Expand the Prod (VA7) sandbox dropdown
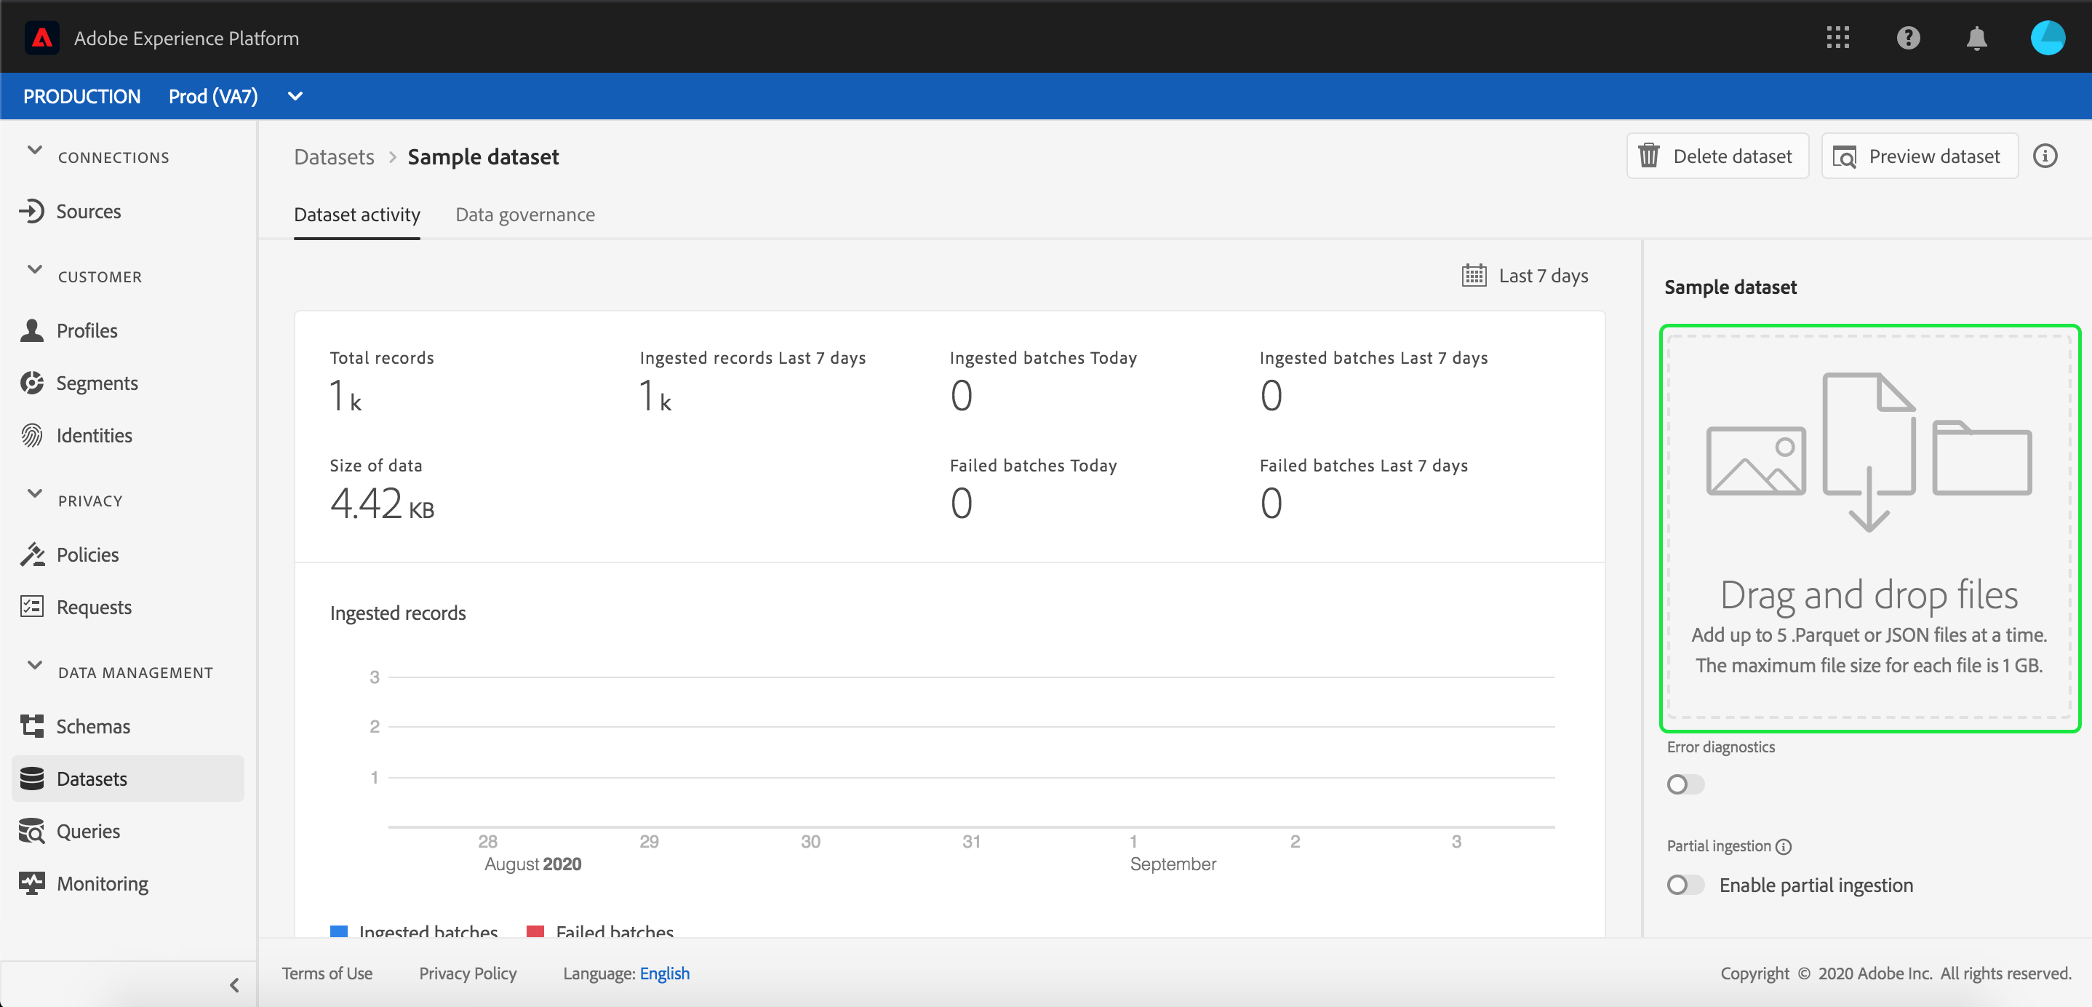This screenshot has width=2092, height=1007. click(x=295, y=97)
